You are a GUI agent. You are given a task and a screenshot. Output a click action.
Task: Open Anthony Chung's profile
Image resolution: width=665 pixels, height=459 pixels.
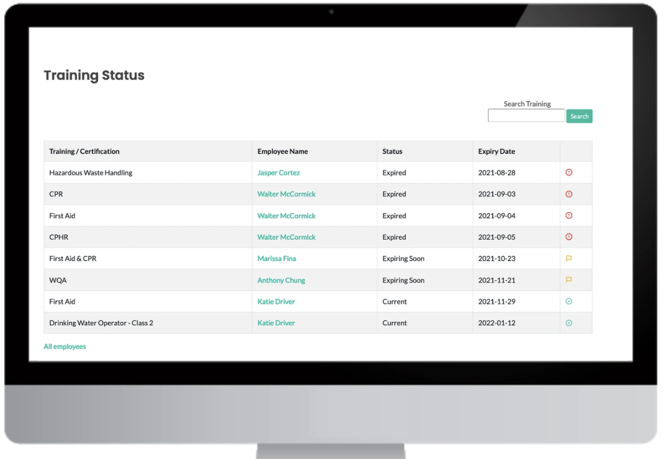[281, 280]
